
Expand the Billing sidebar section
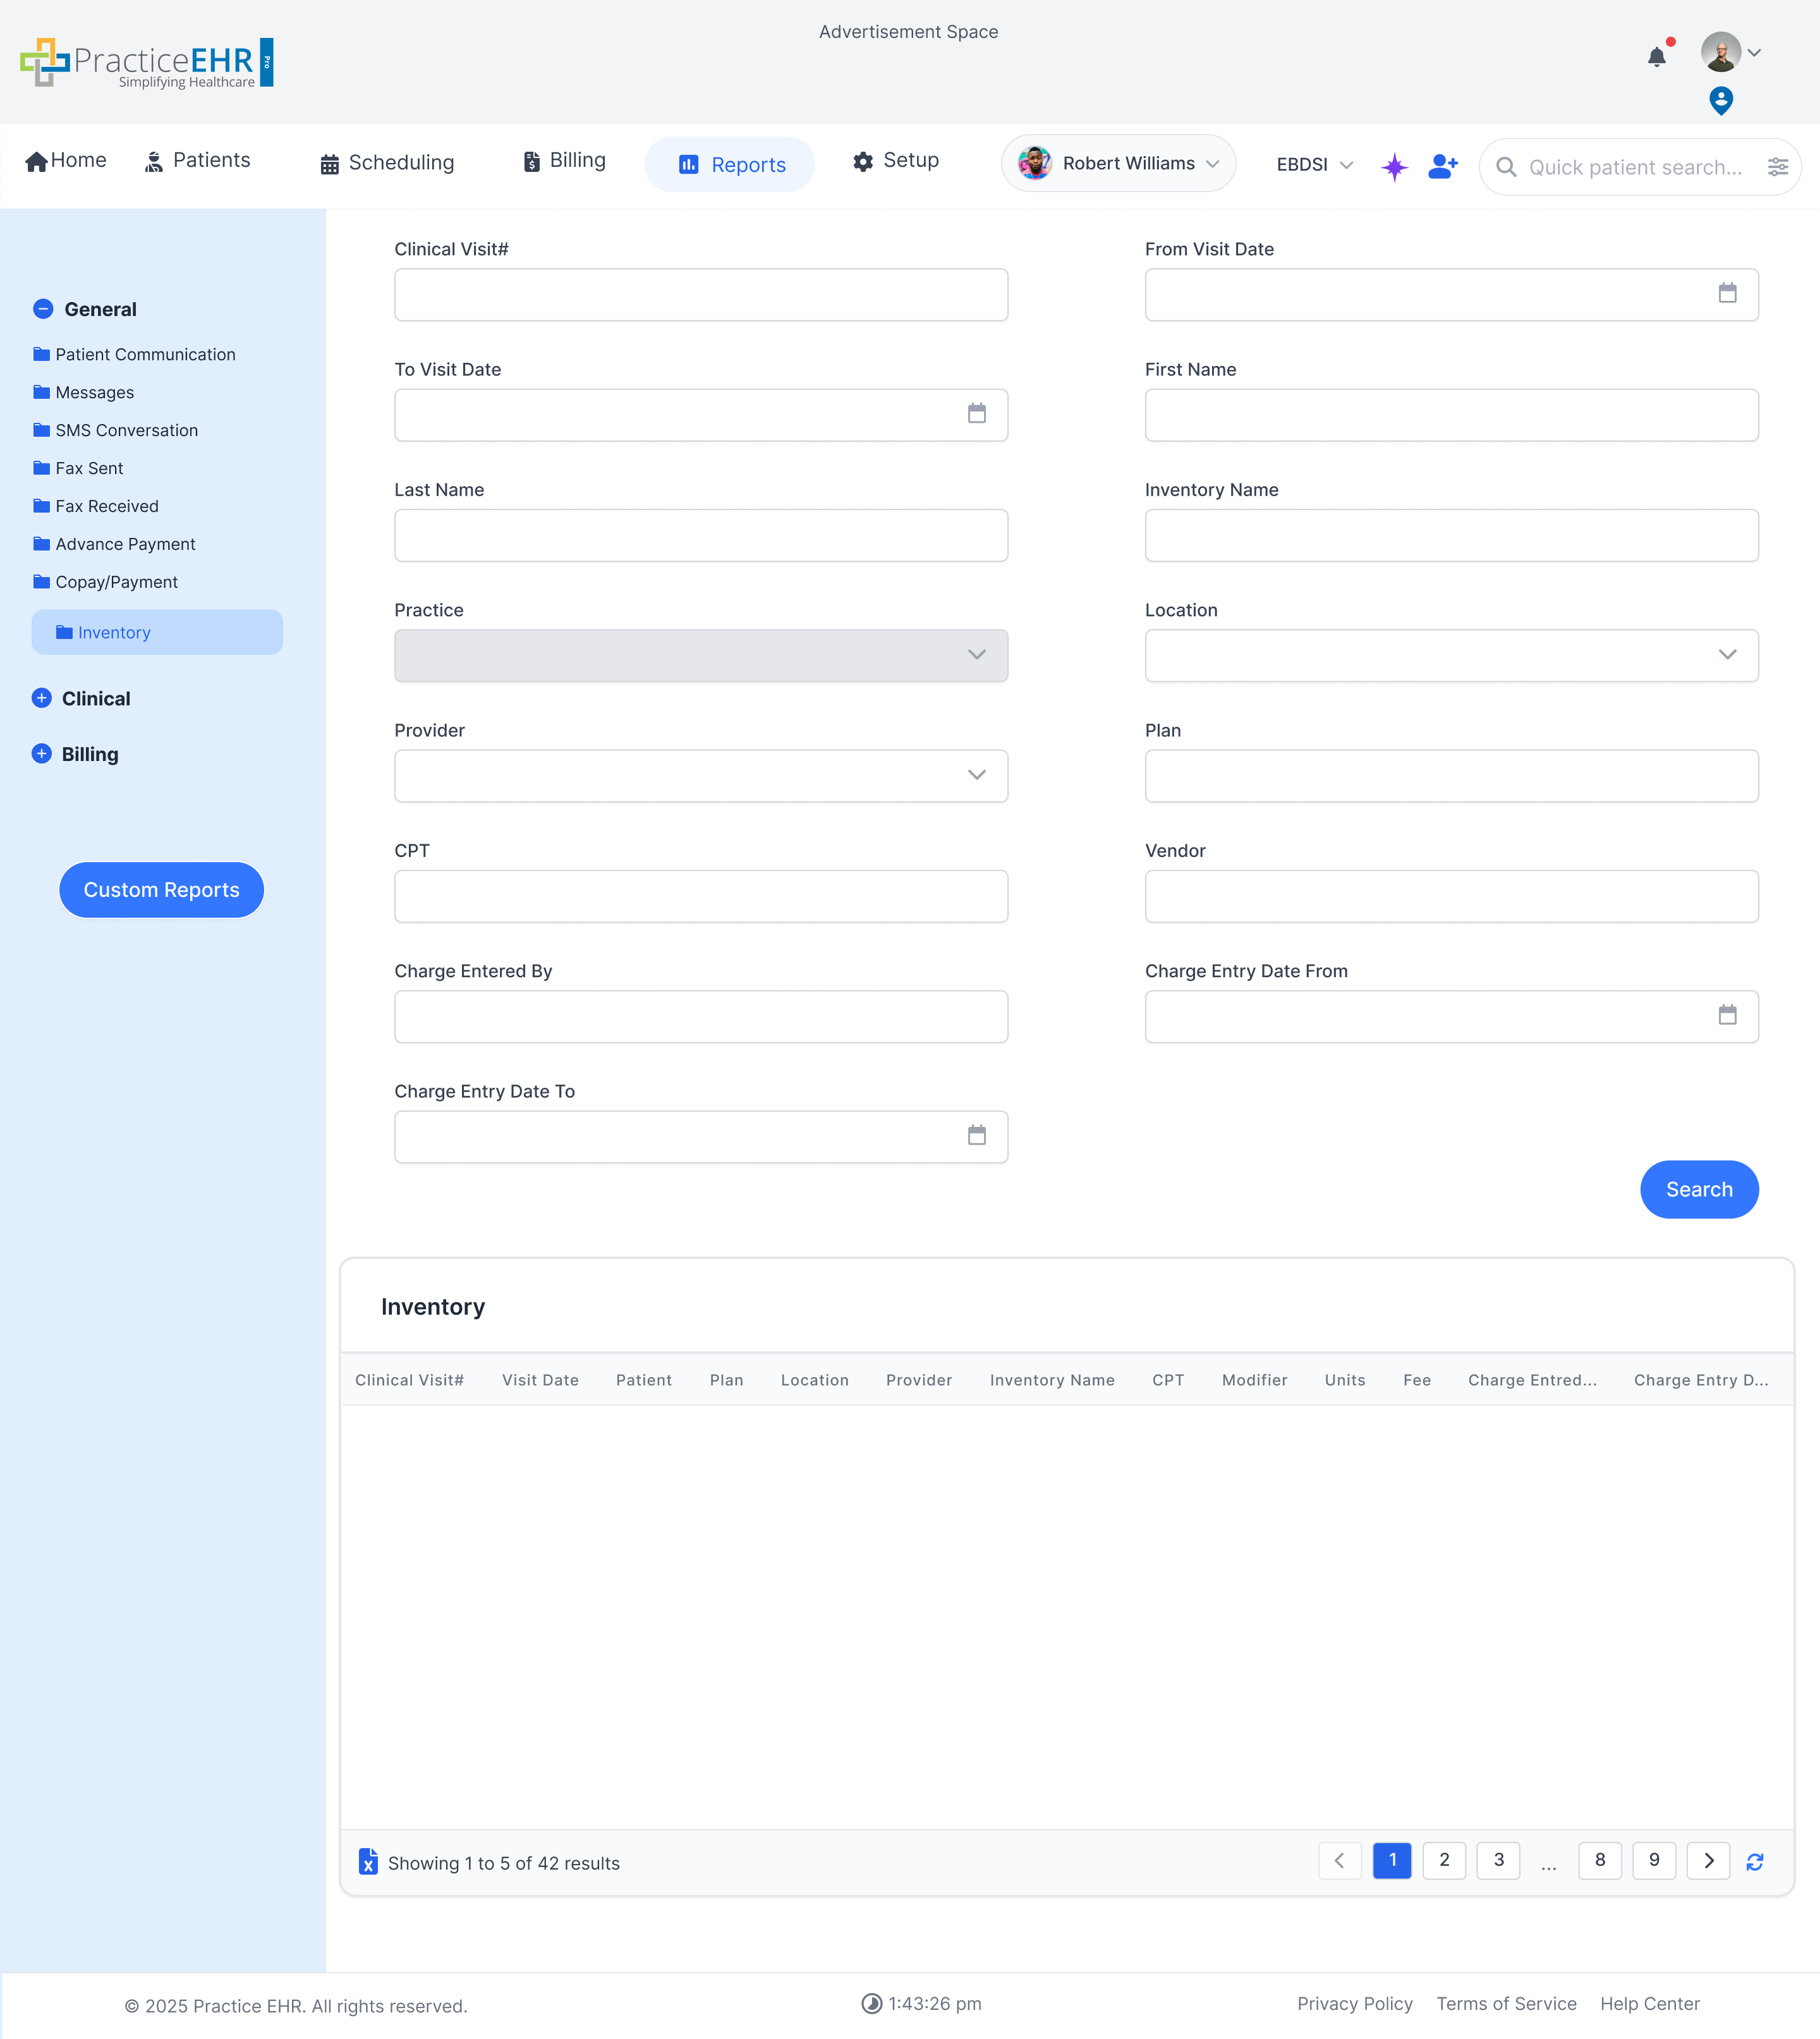point(42,754)
